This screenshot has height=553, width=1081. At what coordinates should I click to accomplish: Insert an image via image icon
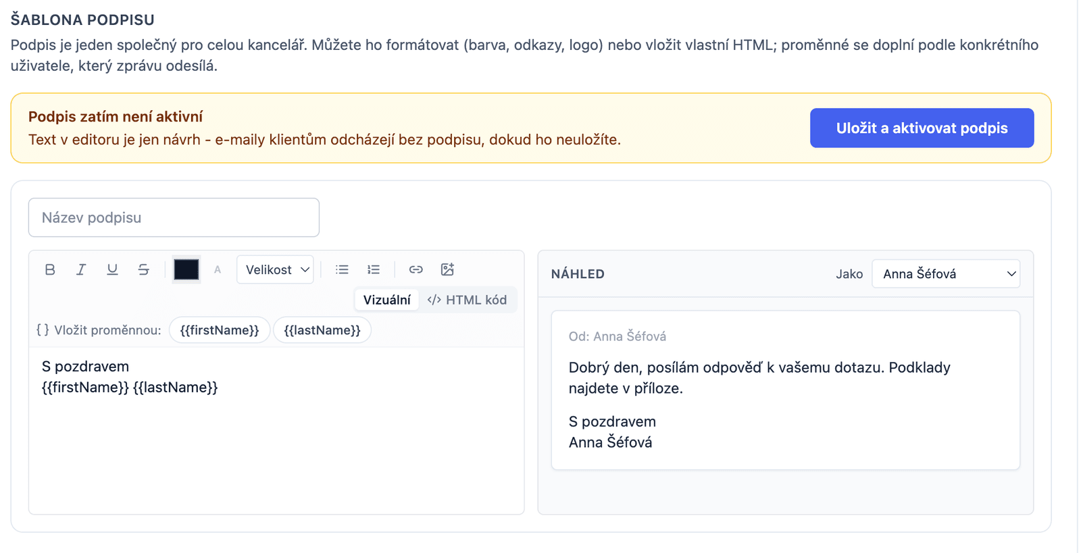tap(447, 269)
